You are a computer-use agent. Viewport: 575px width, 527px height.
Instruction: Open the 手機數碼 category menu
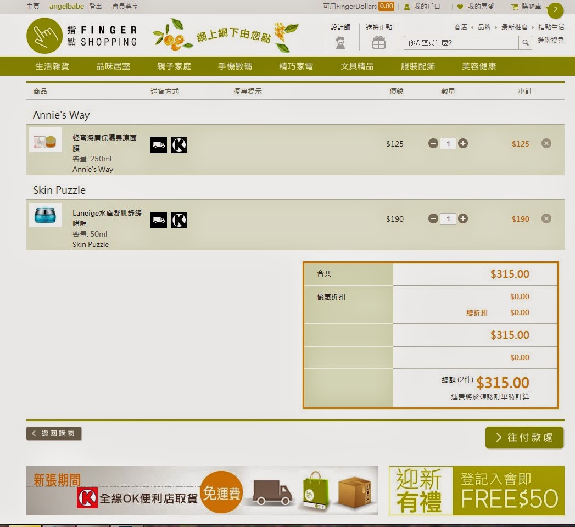(235, 66)
